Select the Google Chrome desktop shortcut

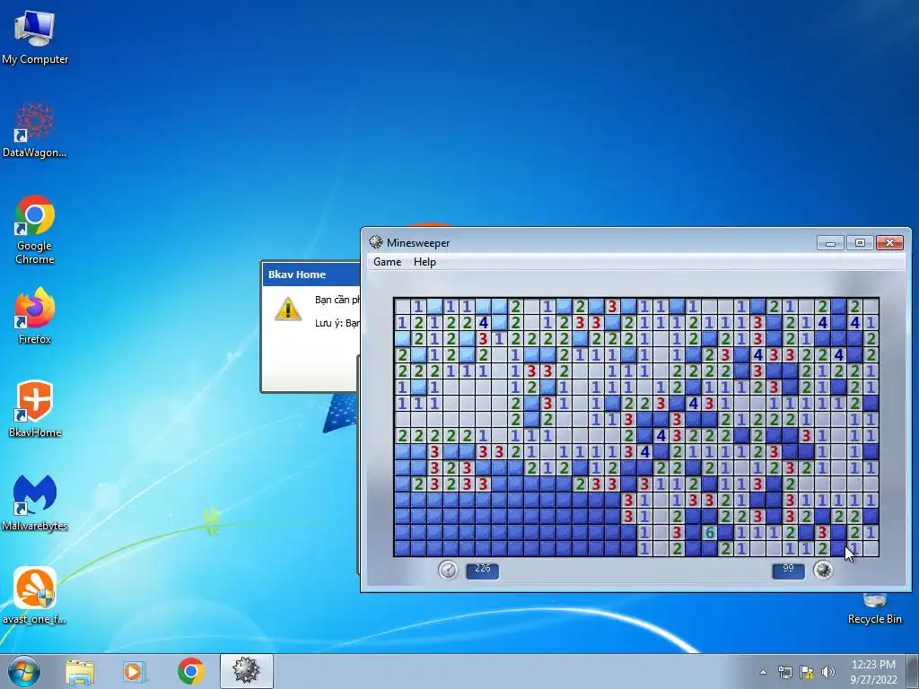click(x=35, y=230)
